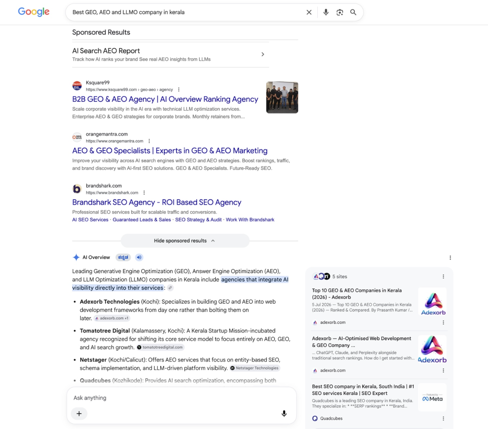Click the Google logo
Screen dimensions: 488x429
(34, 12)
